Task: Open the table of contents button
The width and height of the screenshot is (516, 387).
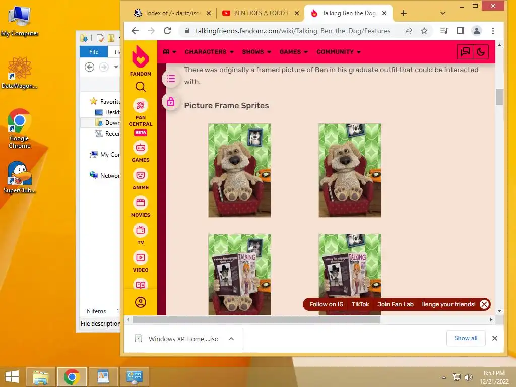Action: coord(170,79)
